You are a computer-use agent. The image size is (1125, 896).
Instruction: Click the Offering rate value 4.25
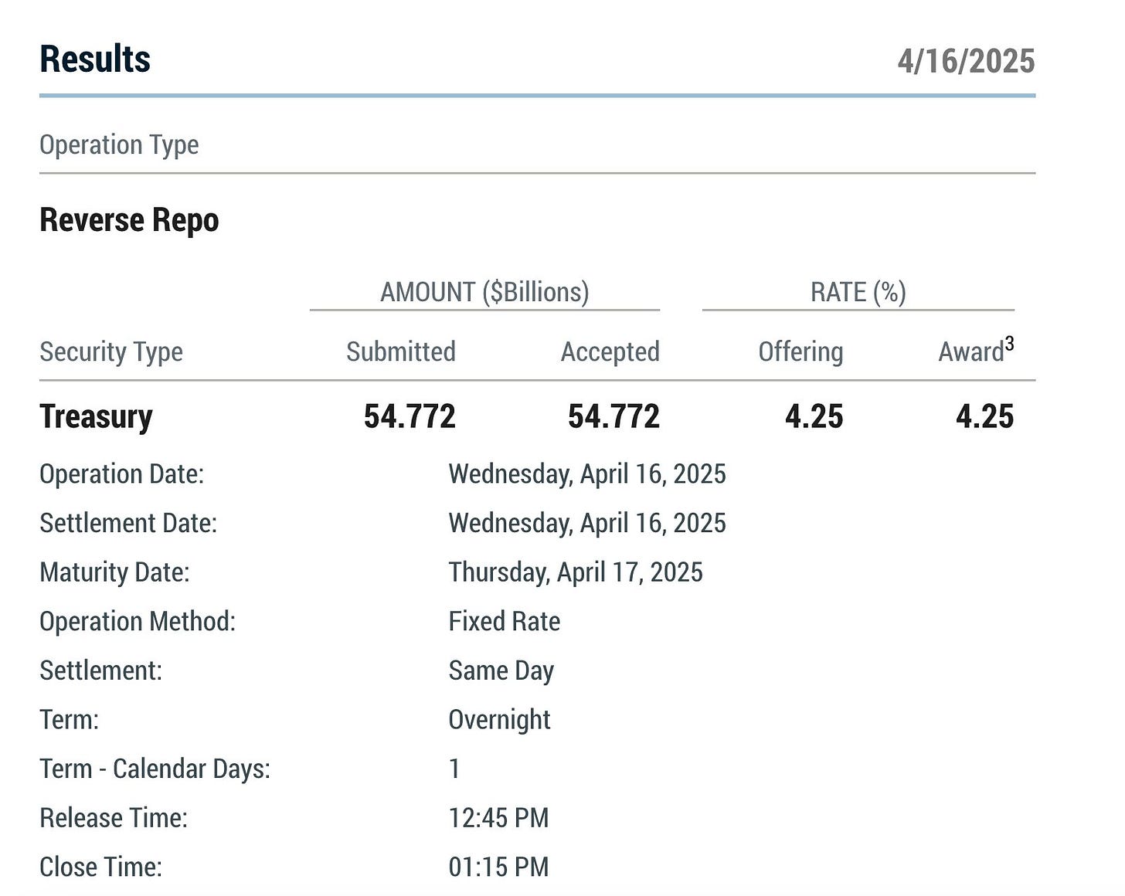tap(814, 416)
